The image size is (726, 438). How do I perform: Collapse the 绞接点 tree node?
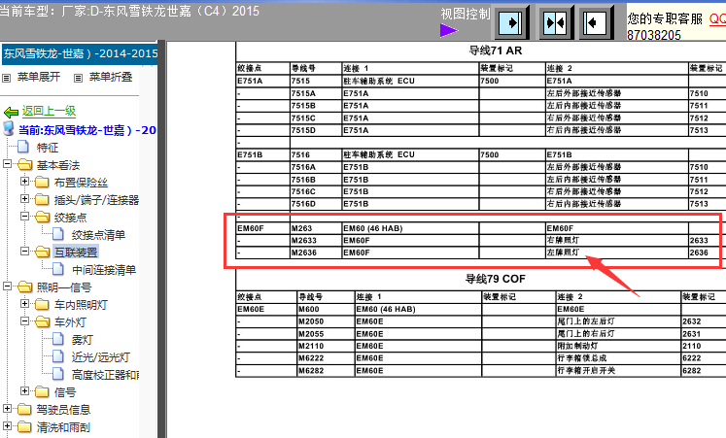point(24,216)
